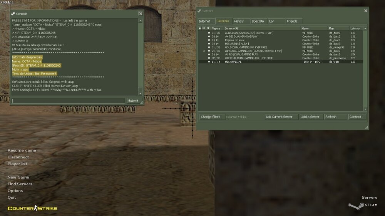Focus the console command input field

(68, 101)
